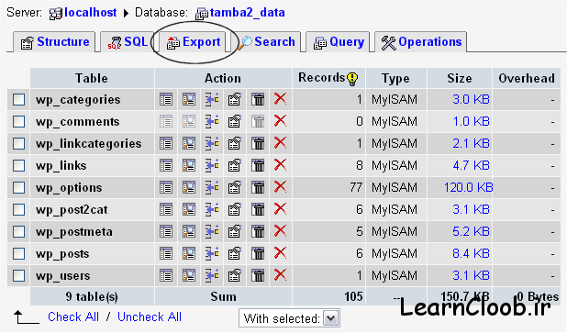
Task: Open properties of wp_categories table
Action: click(234, 99)
